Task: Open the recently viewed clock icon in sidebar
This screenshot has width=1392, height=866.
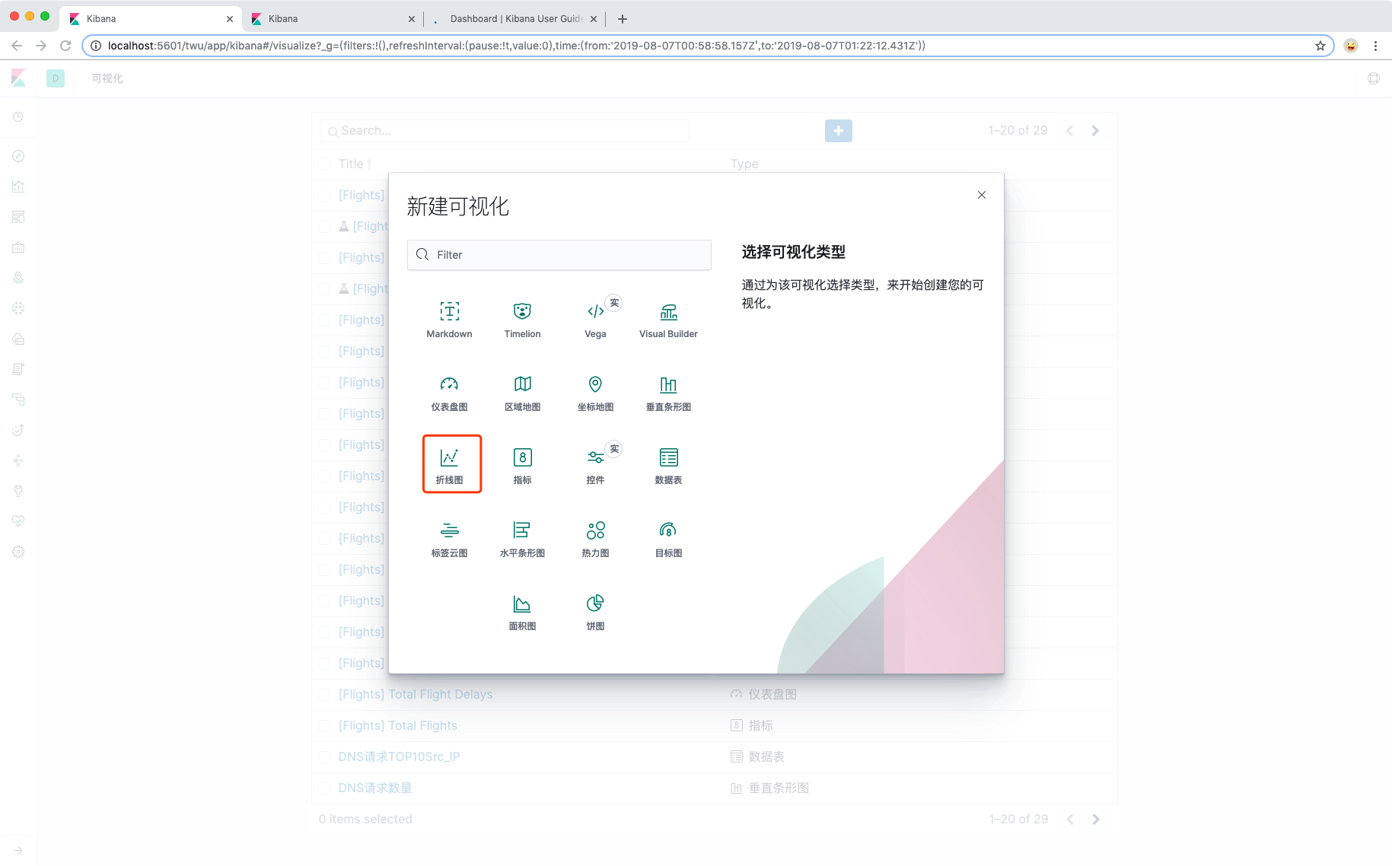Action: [18, 116]
